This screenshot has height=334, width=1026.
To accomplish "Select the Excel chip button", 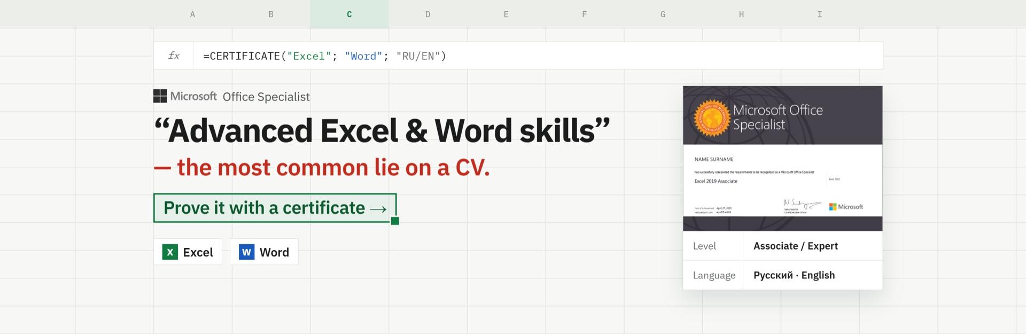I will [x=188, y=252].
